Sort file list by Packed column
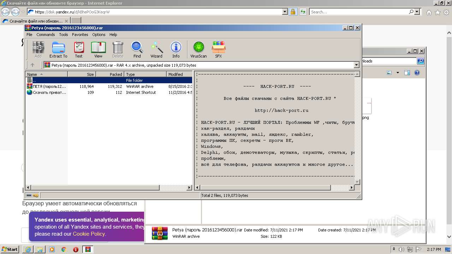452x254 pixels. 110,74
